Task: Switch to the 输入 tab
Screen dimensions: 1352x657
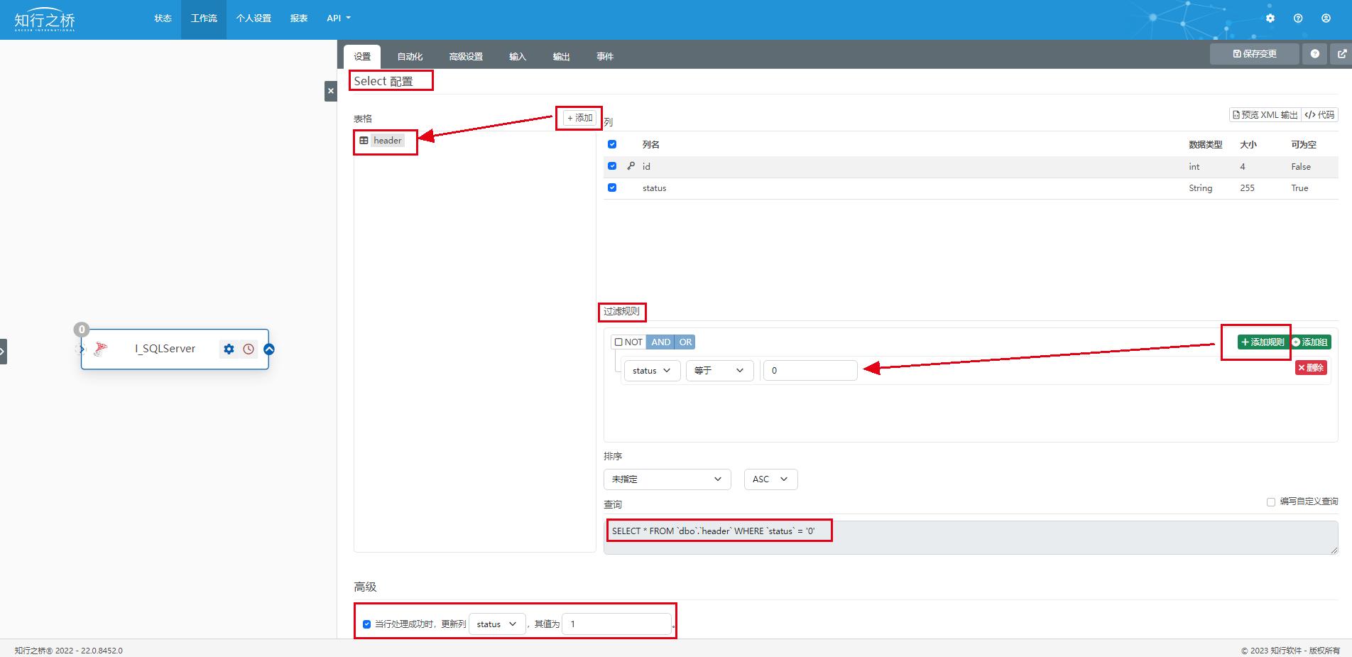Action: [518, 57]
